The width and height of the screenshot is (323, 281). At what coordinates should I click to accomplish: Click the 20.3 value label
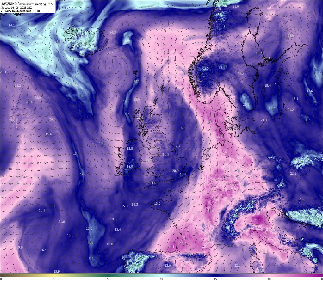pos(29,102)
